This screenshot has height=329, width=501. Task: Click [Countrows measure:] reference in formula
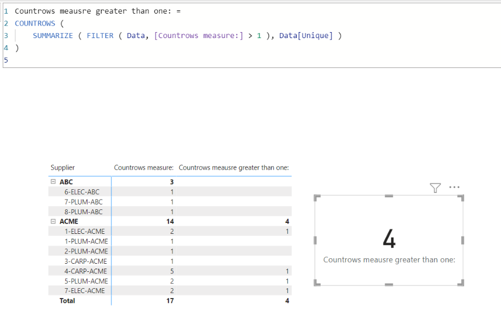[198, 35]
